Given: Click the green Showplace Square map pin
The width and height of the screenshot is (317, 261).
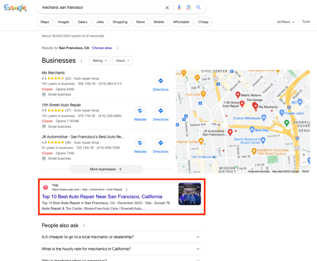Looking at the screenshot, I should pos(286,123).
